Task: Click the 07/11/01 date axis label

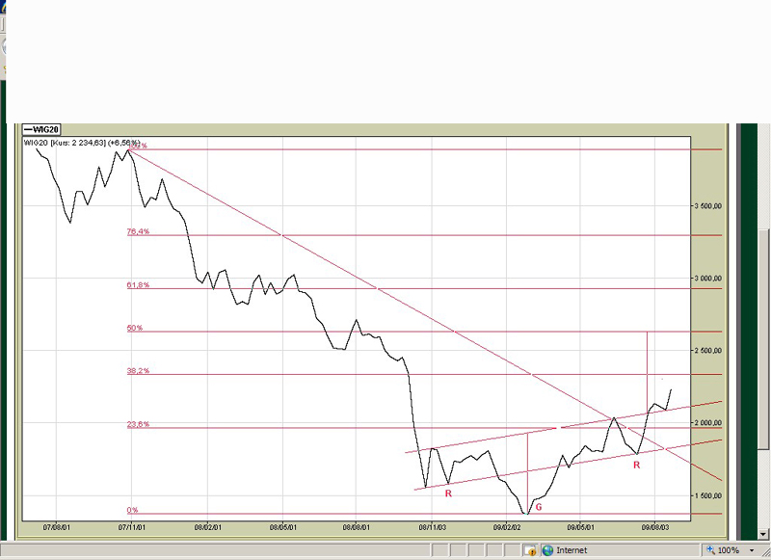Action: point(132,527)
